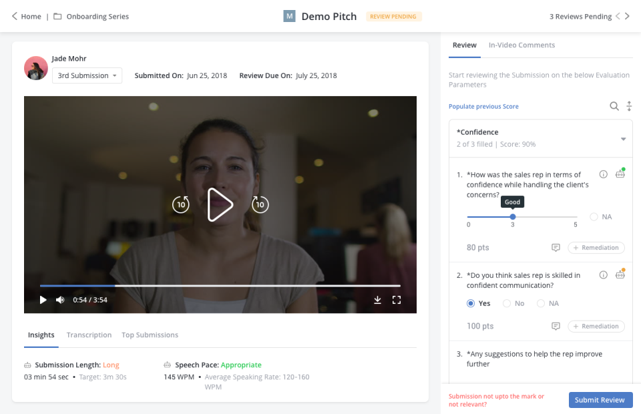Add a comment beside the 80 pts score
Viewport: 641px width, 414px height.
click(x=556, y=248)
